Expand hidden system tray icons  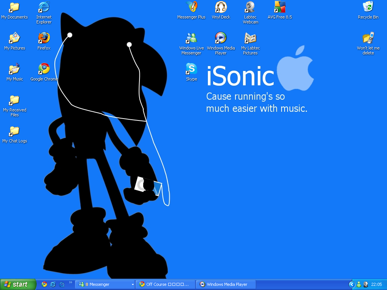pos(352,284)
